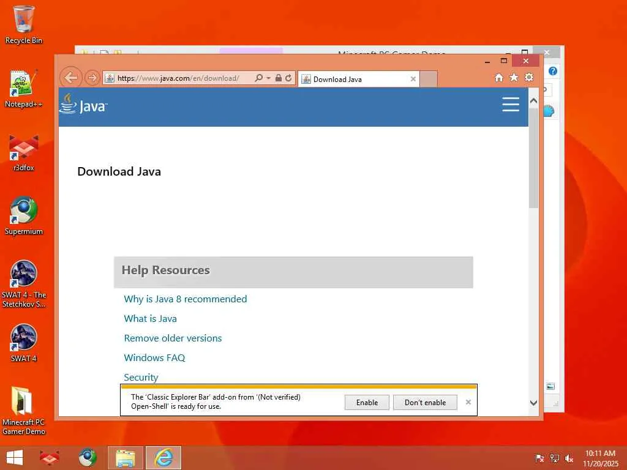627x470 pixels.
Task: Dismiss the add-on notification bar
Action: 468,402
